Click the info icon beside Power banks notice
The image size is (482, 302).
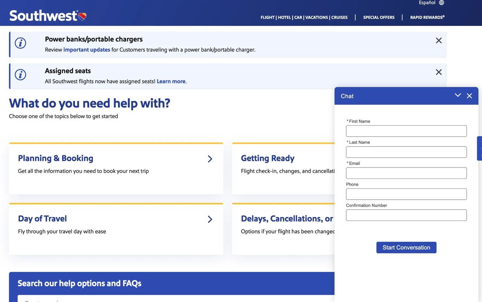tap(20, 43)
